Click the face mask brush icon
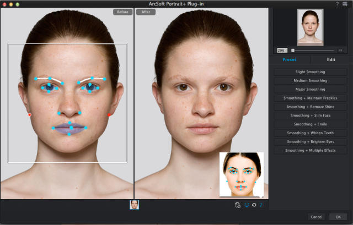The height and width of the screenshot is (225, 353). [x=238, y=205]
